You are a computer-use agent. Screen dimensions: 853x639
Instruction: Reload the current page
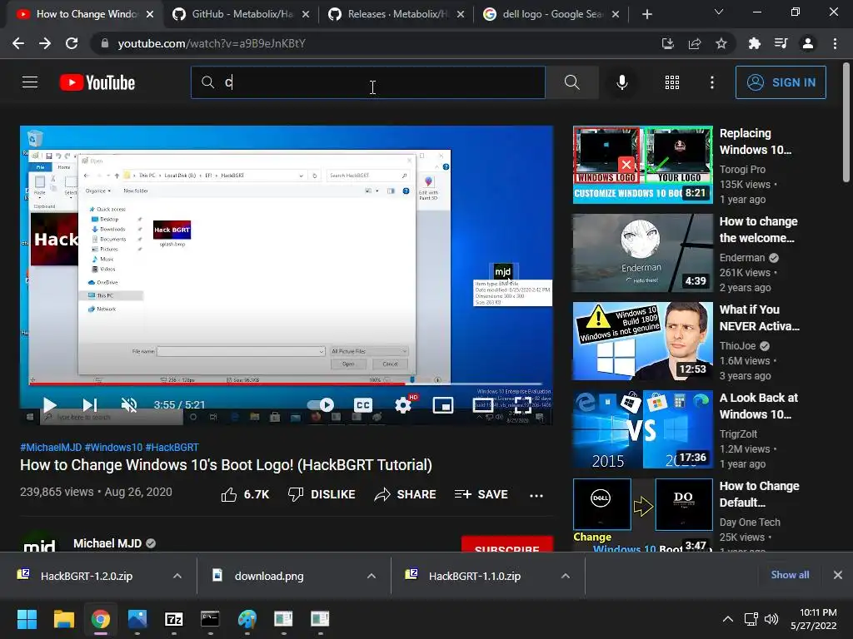pyautogui.click(x=72, y=43)
